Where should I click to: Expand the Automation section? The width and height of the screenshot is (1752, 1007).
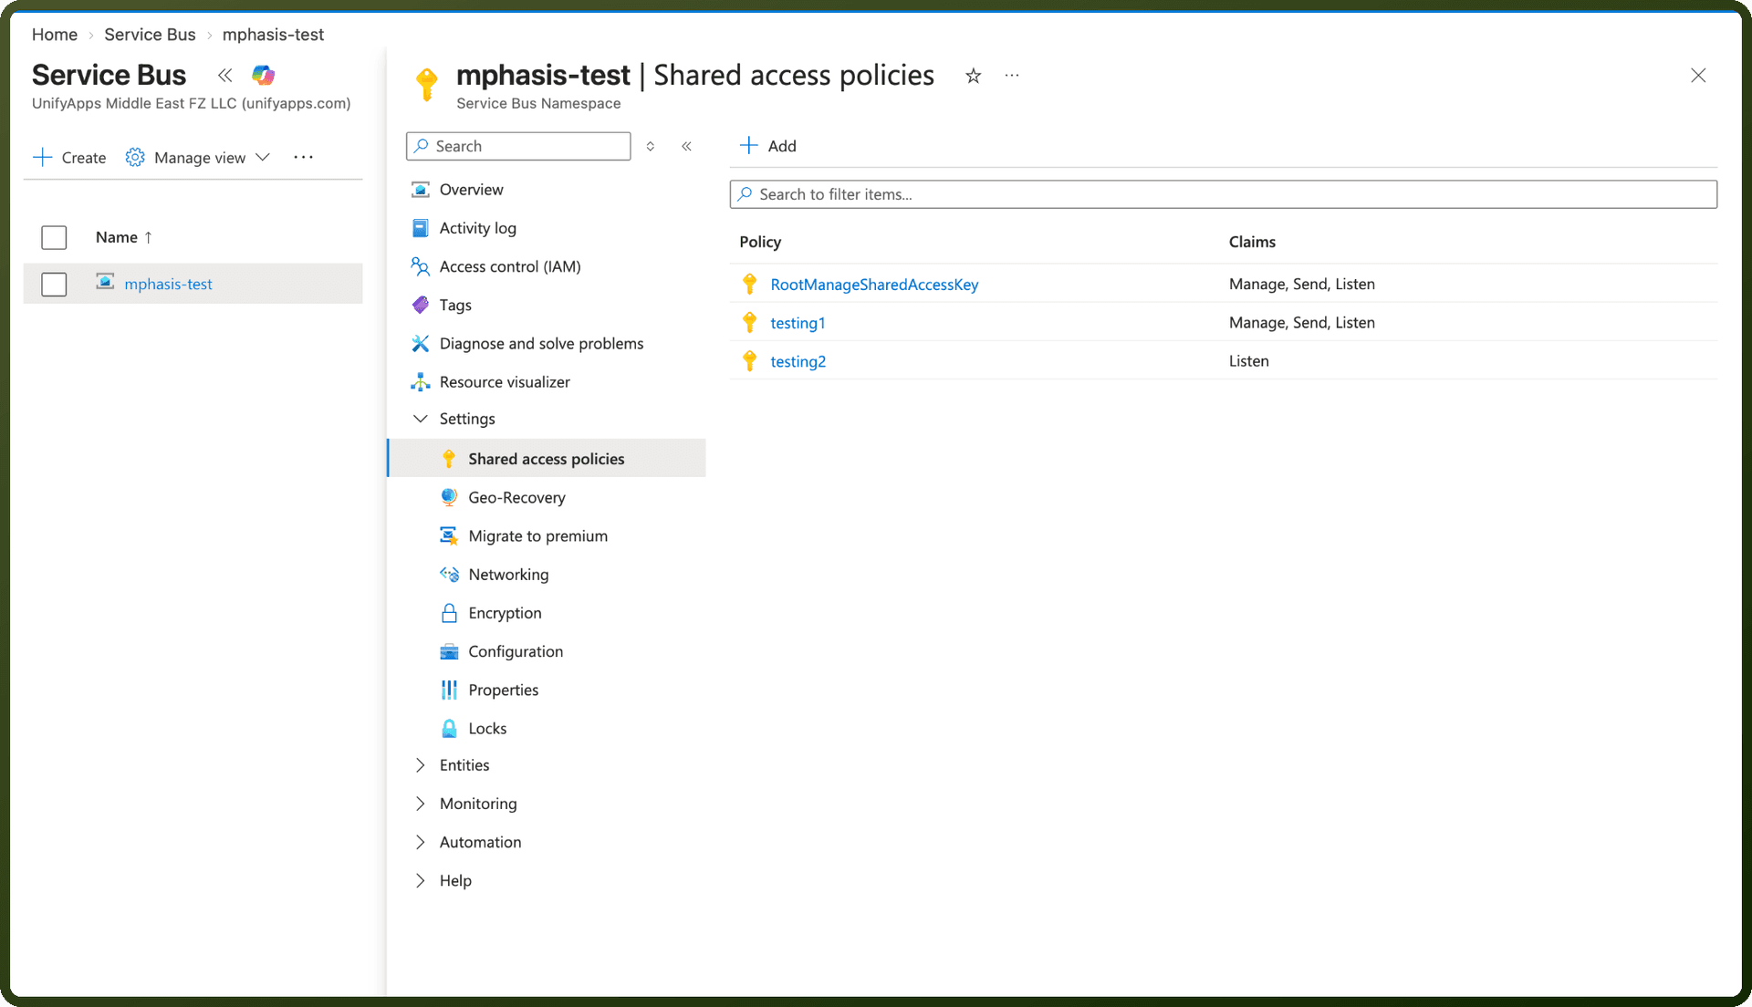tap(421, 842)
